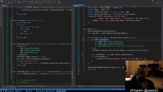Click the Undo toolbar icon
Image resolution: width=163 pixels, height=92 pixels.
click(13, 3)
